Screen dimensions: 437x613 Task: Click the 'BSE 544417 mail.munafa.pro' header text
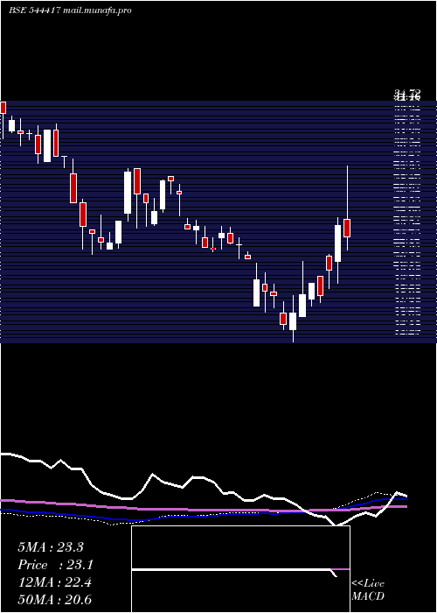click(70, 11)
